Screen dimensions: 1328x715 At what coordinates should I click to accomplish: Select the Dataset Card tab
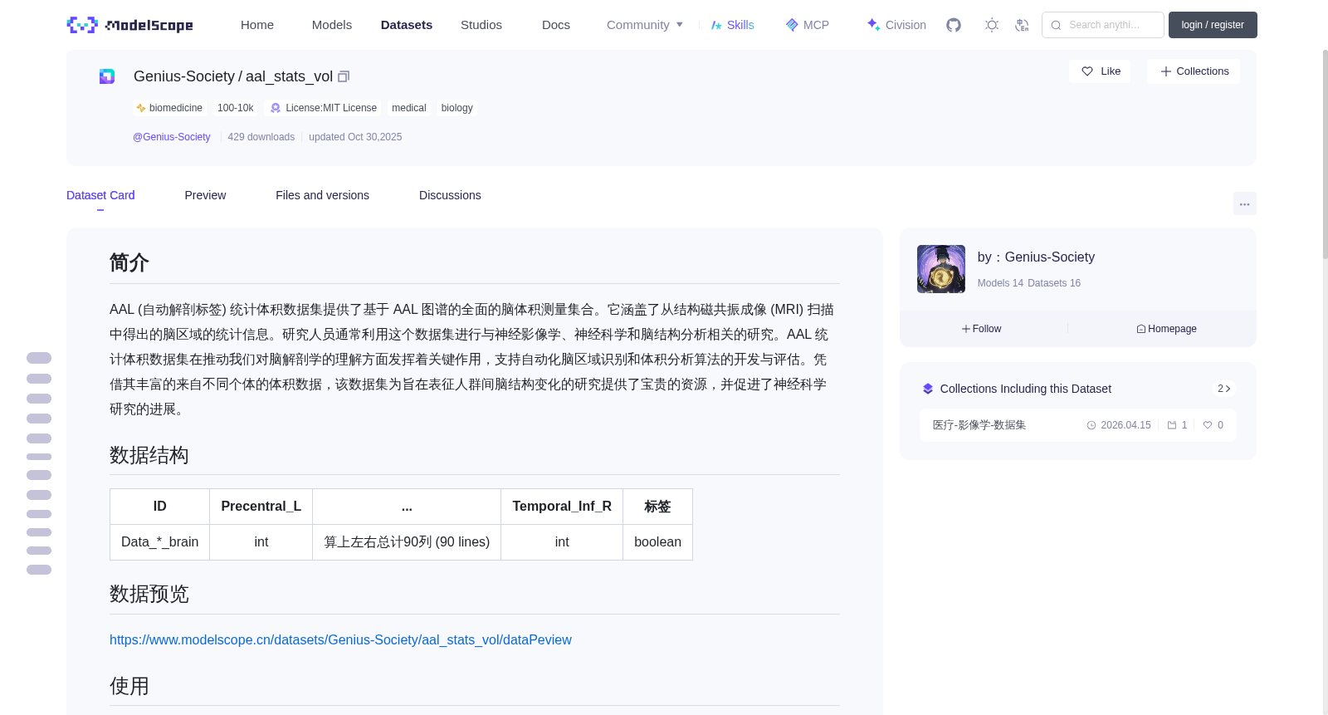pyautogui.click(x=100, y=195)
